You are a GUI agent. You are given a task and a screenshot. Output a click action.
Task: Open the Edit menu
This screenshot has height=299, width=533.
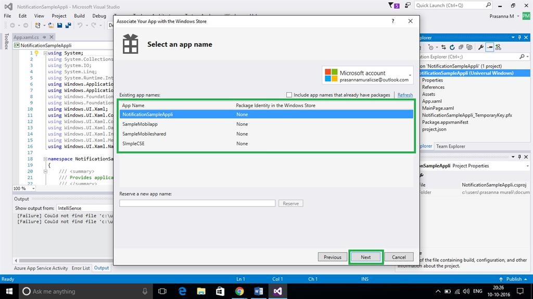click(22, 16)
